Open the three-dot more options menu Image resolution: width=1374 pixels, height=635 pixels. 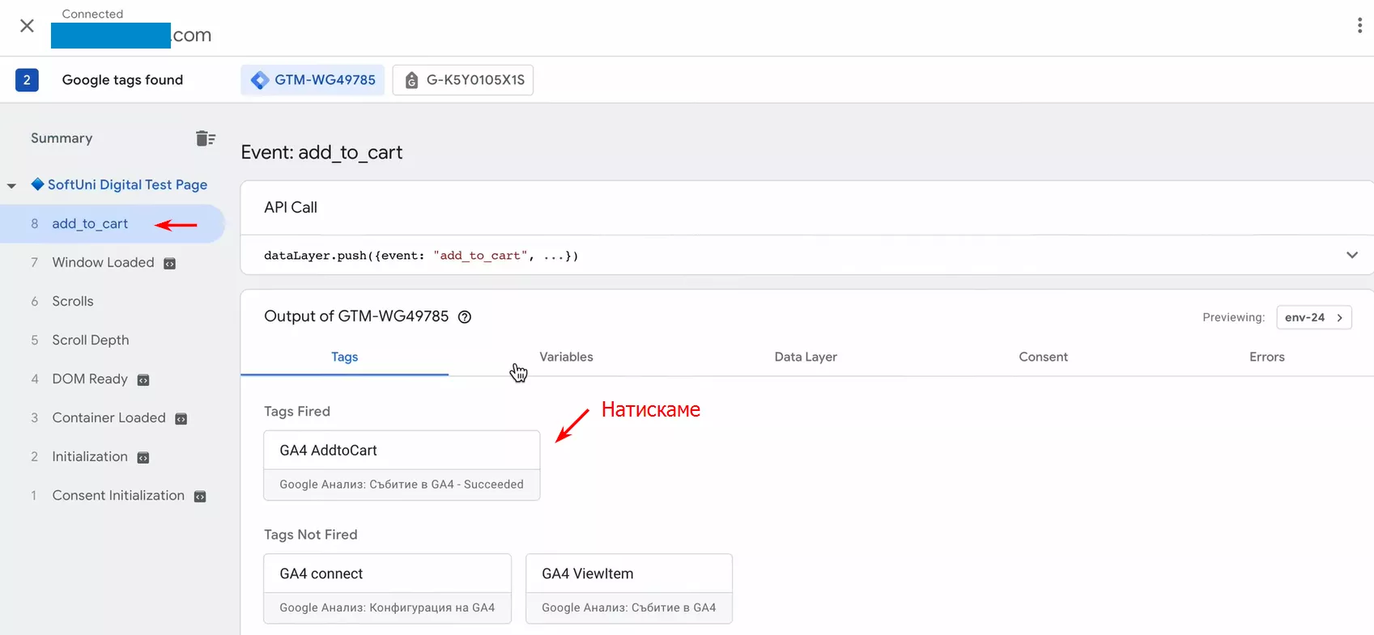[x=1359, y=26]
